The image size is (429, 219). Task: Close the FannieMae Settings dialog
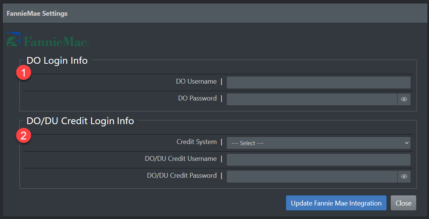coord(403,203)
